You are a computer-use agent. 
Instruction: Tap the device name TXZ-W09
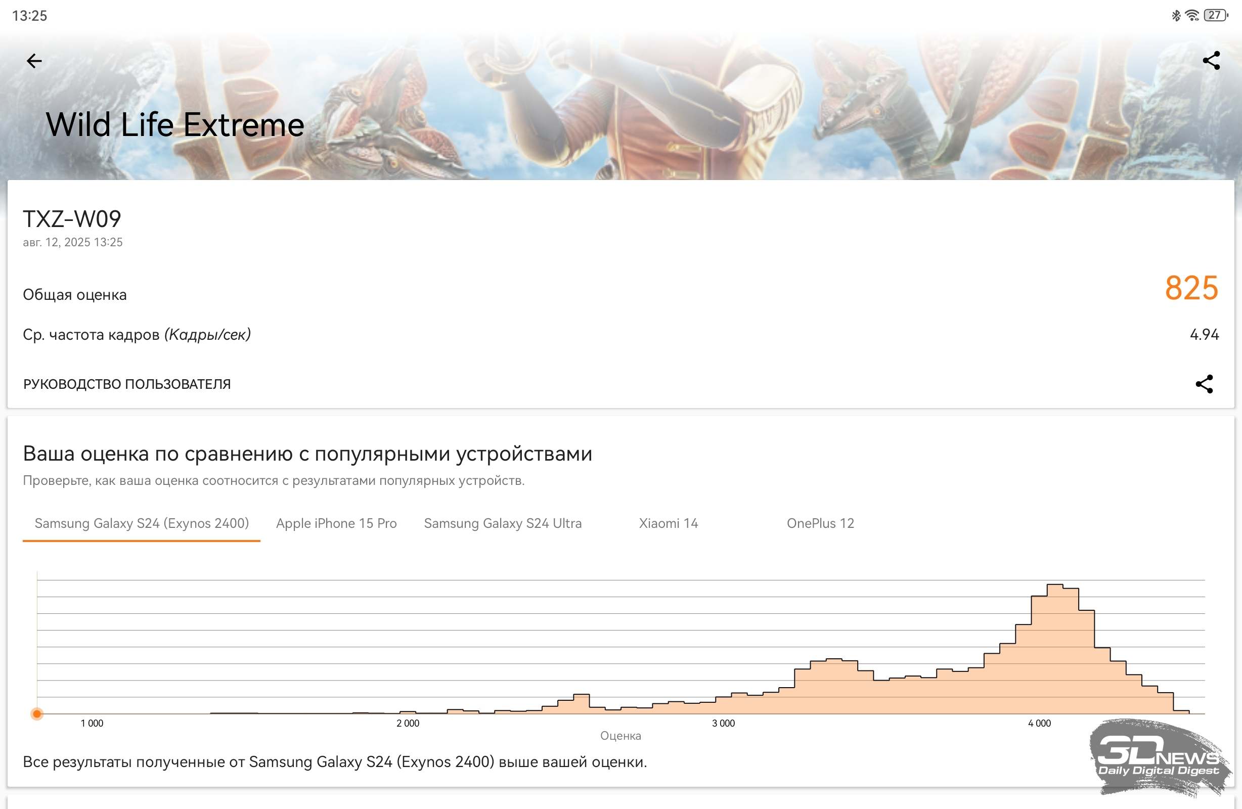(72, 219)
